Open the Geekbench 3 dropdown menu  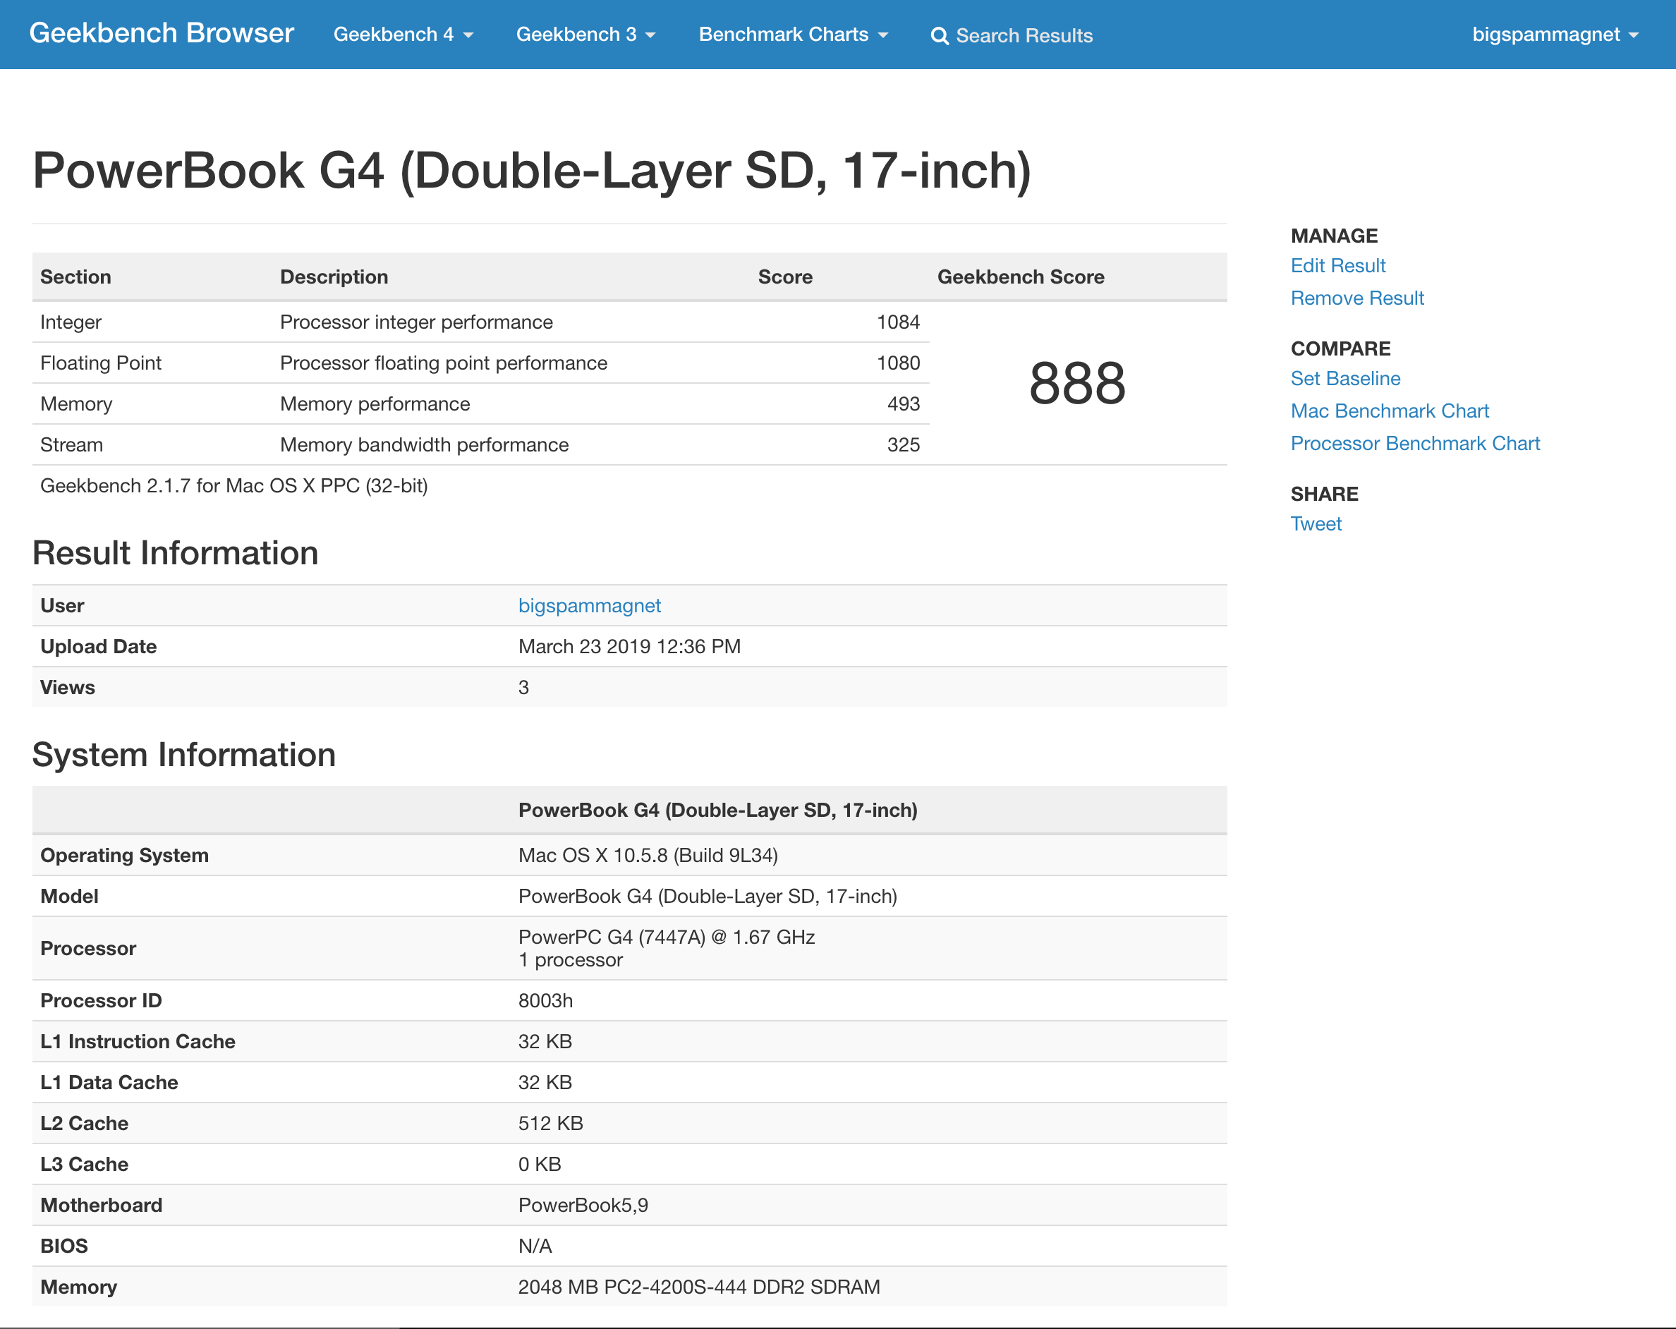coord(586,34)
